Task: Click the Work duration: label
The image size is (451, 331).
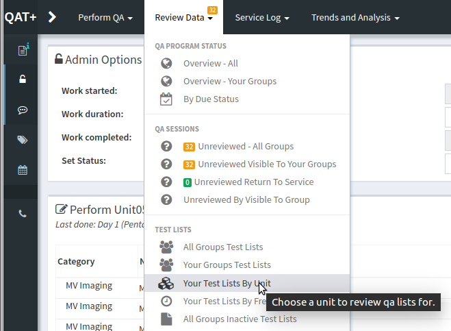Action: pos(92,114)
